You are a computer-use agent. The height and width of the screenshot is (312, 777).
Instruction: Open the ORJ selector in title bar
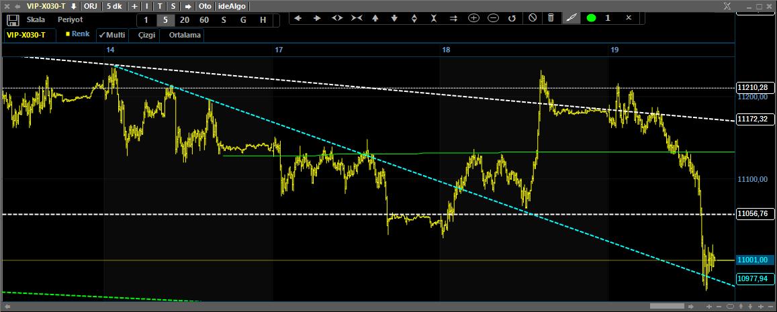point(90,5)
